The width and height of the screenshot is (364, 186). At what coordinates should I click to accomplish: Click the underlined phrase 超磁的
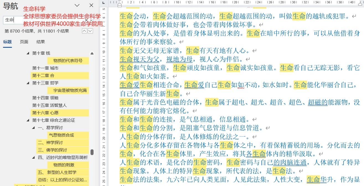[x=318, y=102]
